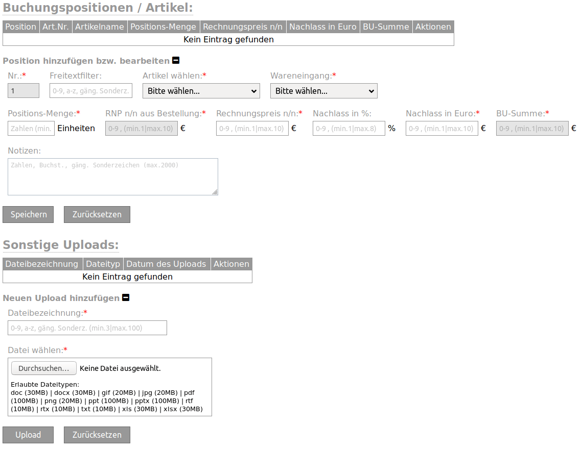582x451 pixels.
Task: Open the 'Artikel wählen' dropdown
Action: 201,91
